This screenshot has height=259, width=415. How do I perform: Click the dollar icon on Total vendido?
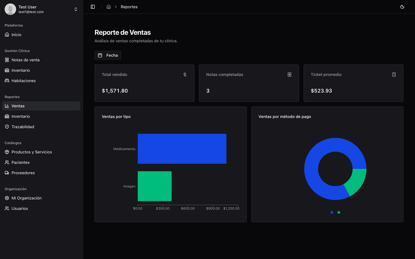pos(185,75)
